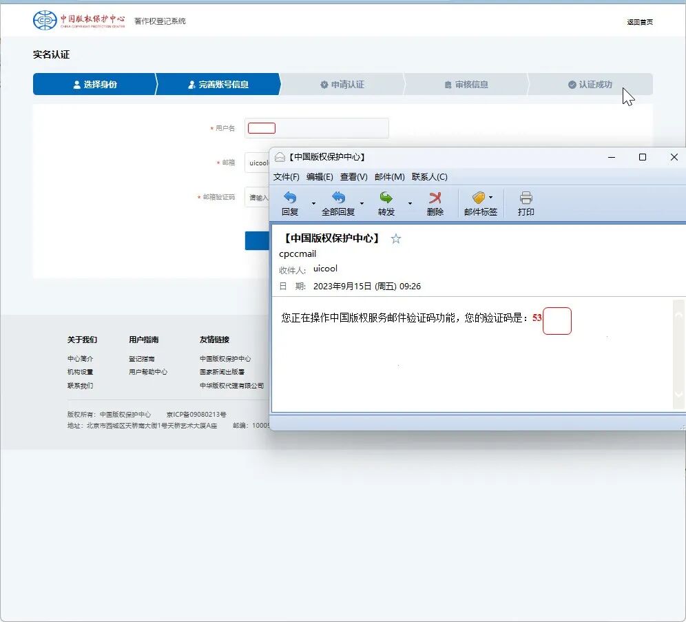Click the document icon on 审核信息 step

[447, 84]
